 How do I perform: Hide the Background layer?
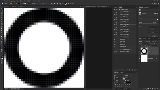coord(139,58)
